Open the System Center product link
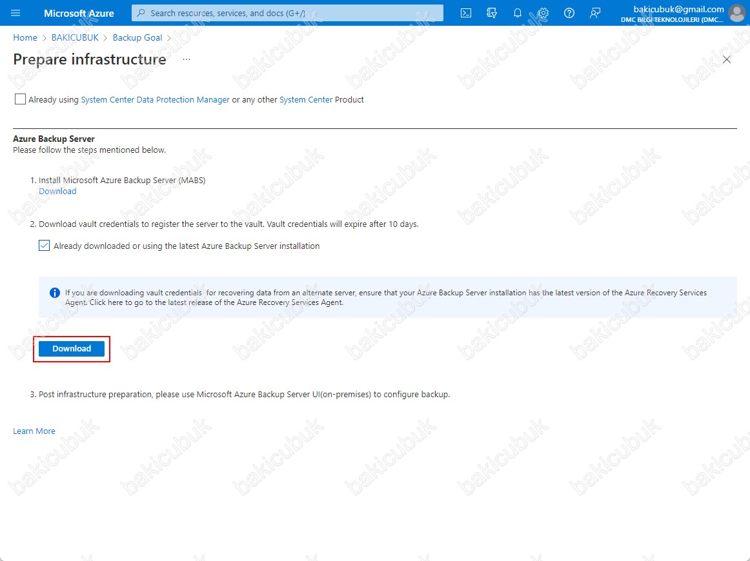 (306, 99)
